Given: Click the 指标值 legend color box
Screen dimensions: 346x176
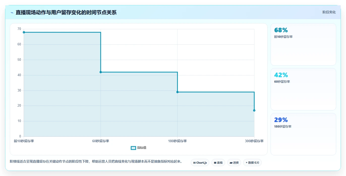Looking at the screenshot, I should point(133,148).
